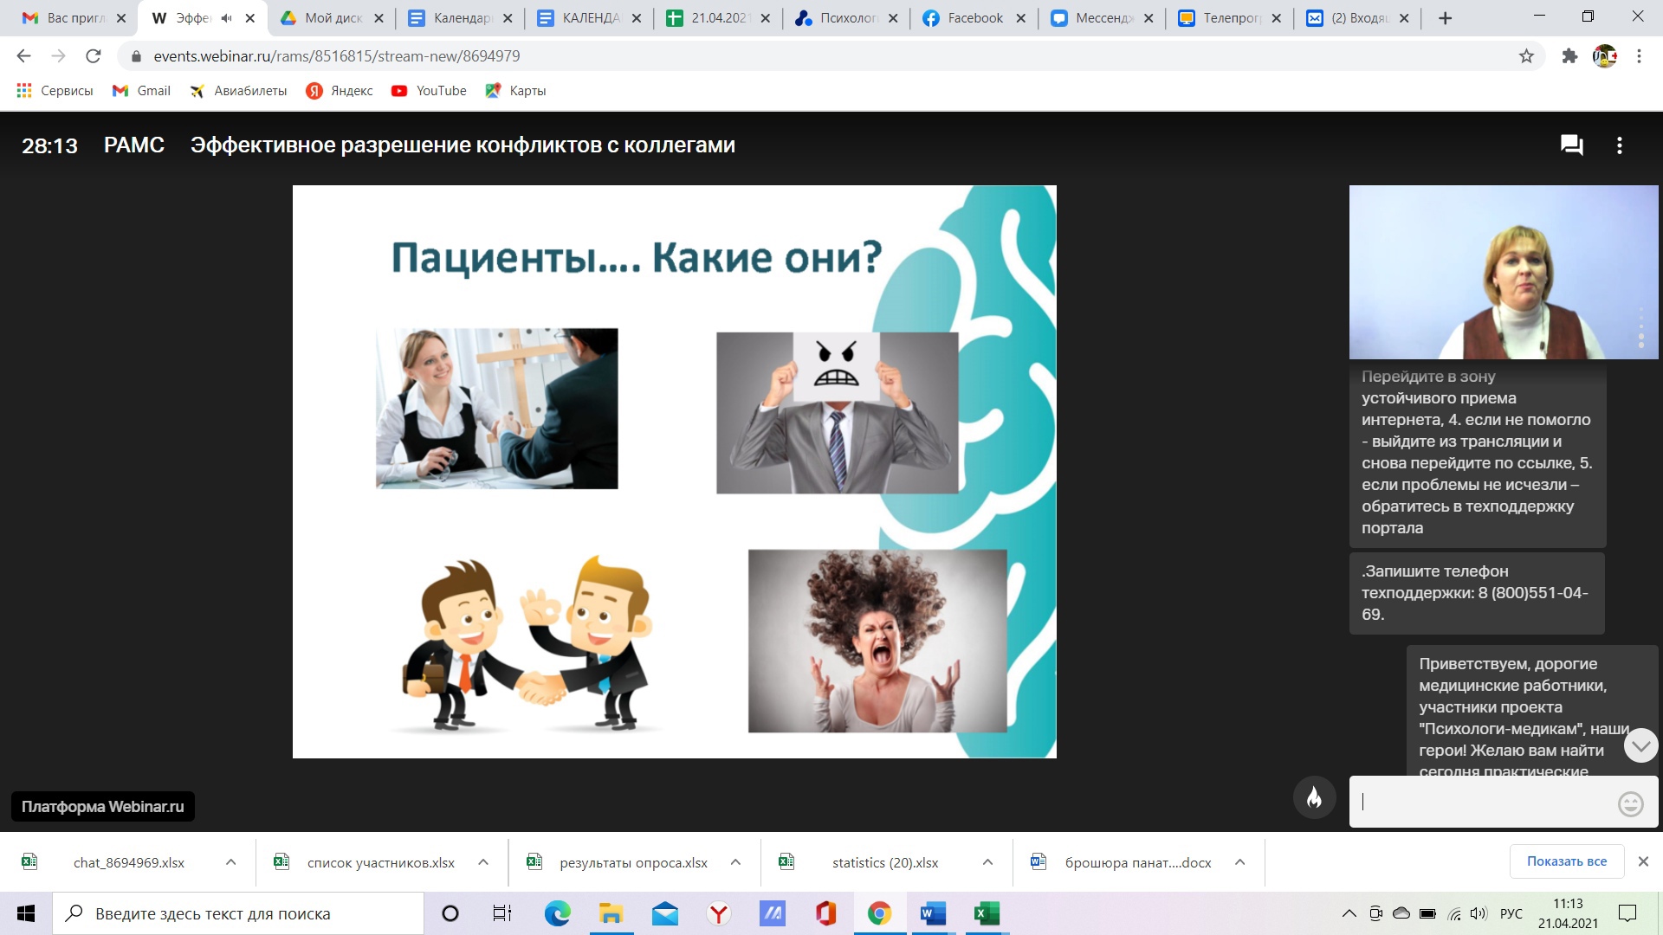
Task: Toggle the chat panel icon
Action: 1571,145
